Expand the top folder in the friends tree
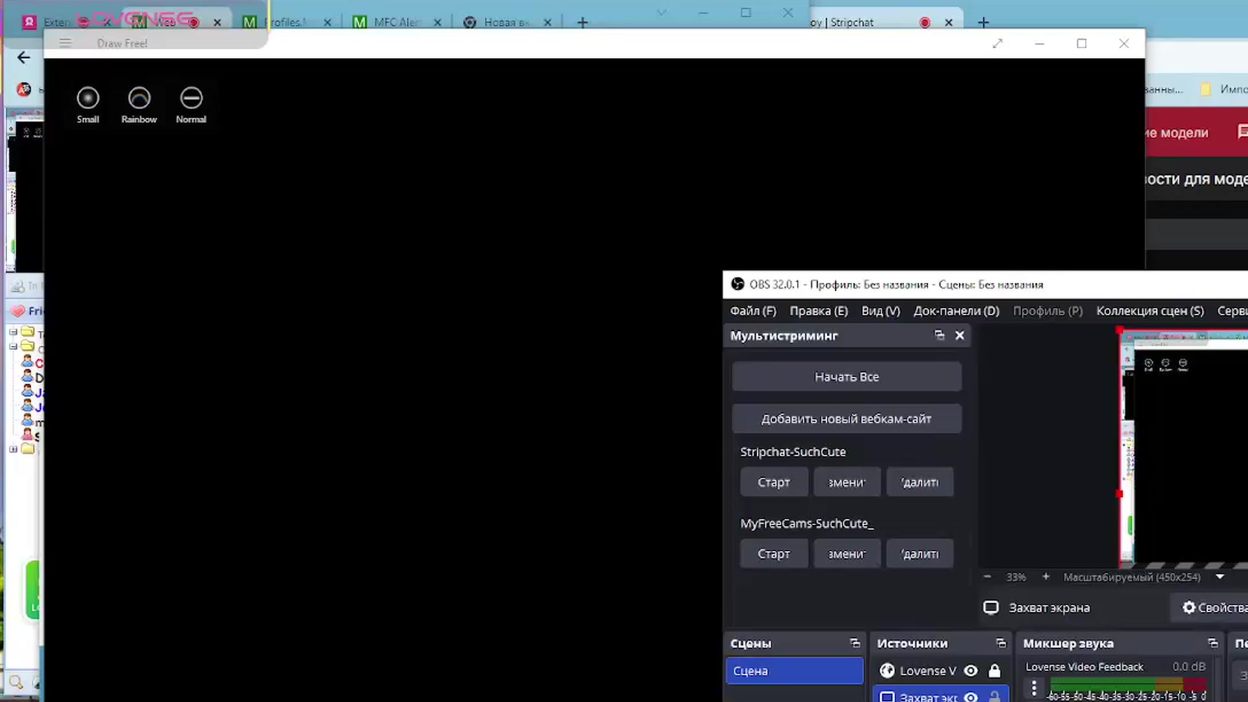The width and height of the screenshot is (1248, 702). pyautogui.click(x=13, y=331)
